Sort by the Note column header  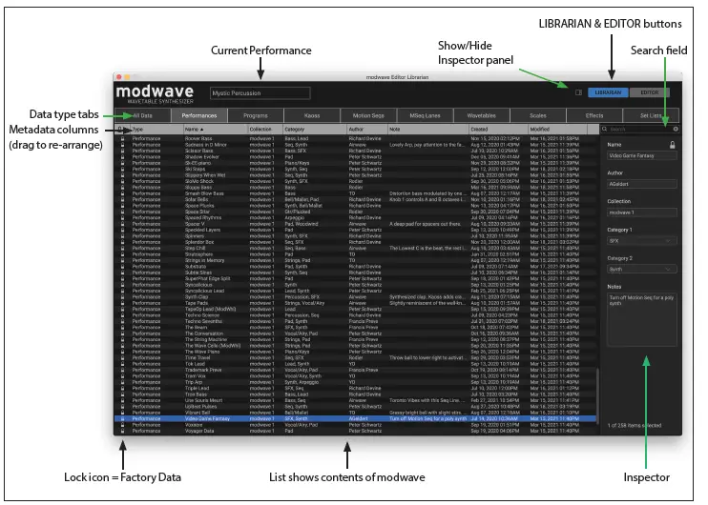click(428, 130)
